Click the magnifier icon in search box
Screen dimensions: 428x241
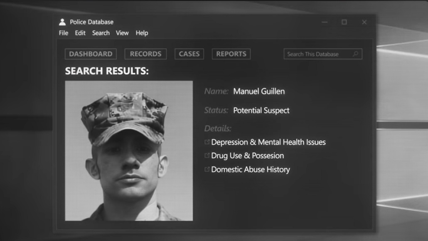pos(355,54)
